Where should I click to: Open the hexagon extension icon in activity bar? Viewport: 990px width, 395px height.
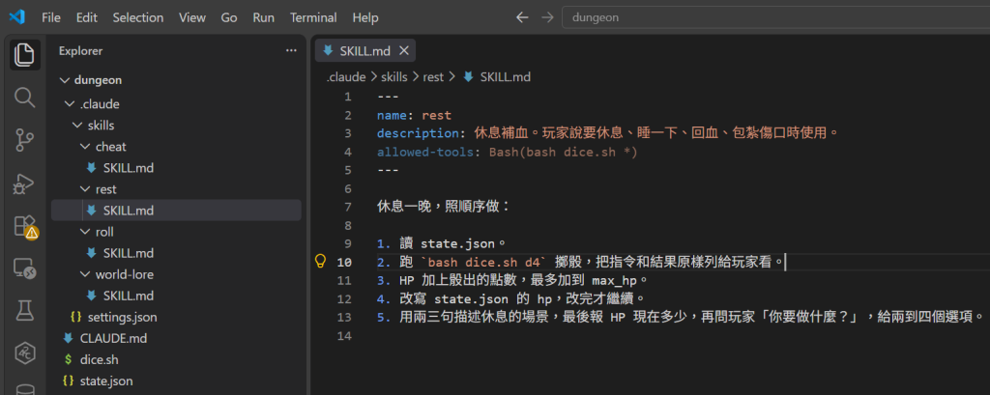coord(24,353)
